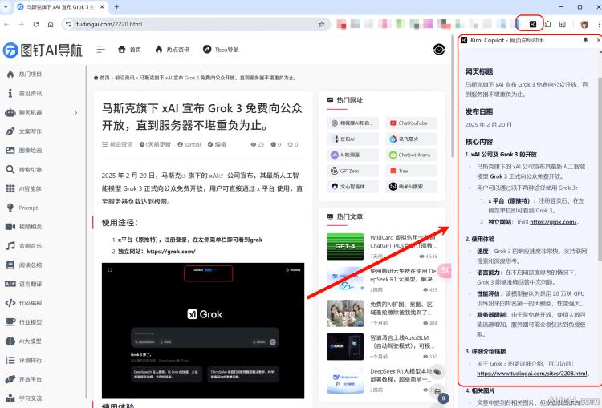Click the 图钉AI导航 site logo
Viewport: 602px width, 408px height.
pos(43,50)
